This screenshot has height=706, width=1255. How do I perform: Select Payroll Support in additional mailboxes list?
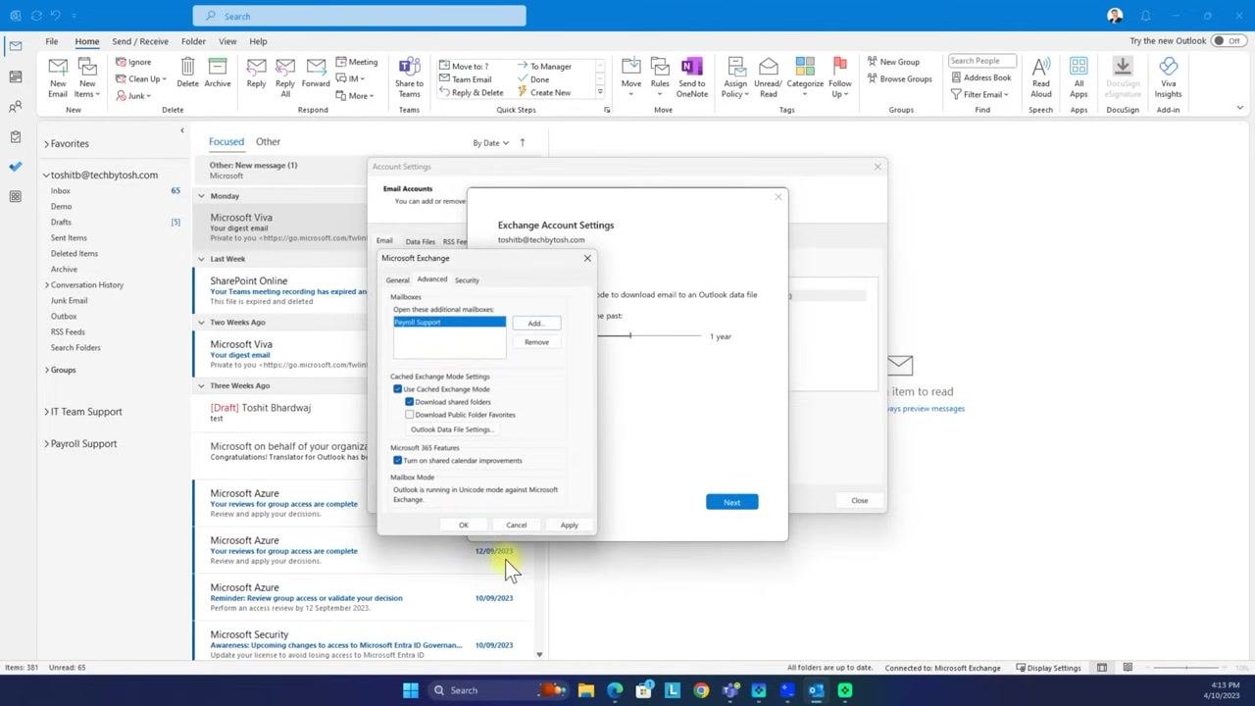[x=449, y=322]
